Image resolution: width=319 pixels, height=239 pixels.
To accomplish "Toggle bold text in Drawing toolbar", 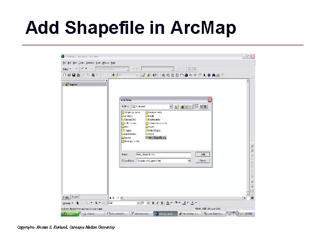I will coord(153,203).
